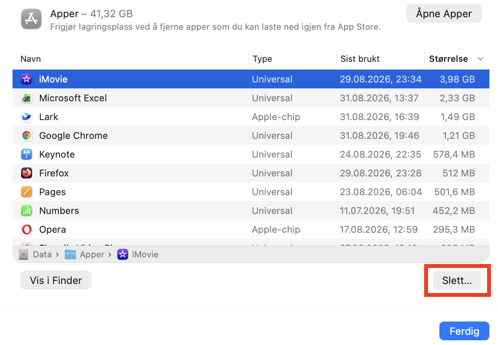Click the iMovie icon in the path bar

tap(123, 255)
